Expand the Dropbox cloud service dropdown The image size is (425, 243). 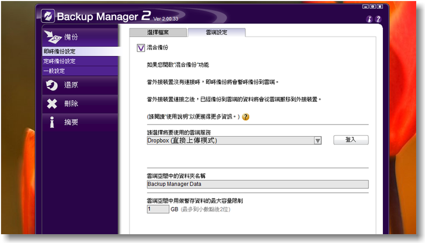coord(318,140)
